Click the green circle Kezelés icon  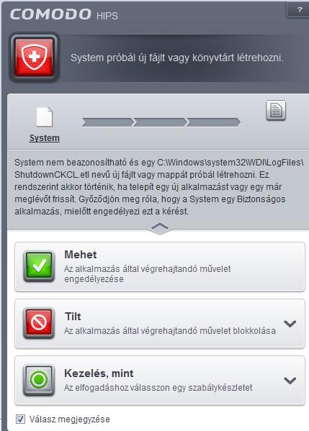tap(39, 380)
